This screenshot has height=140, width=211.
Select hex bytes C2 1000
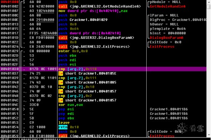point(37,127)
